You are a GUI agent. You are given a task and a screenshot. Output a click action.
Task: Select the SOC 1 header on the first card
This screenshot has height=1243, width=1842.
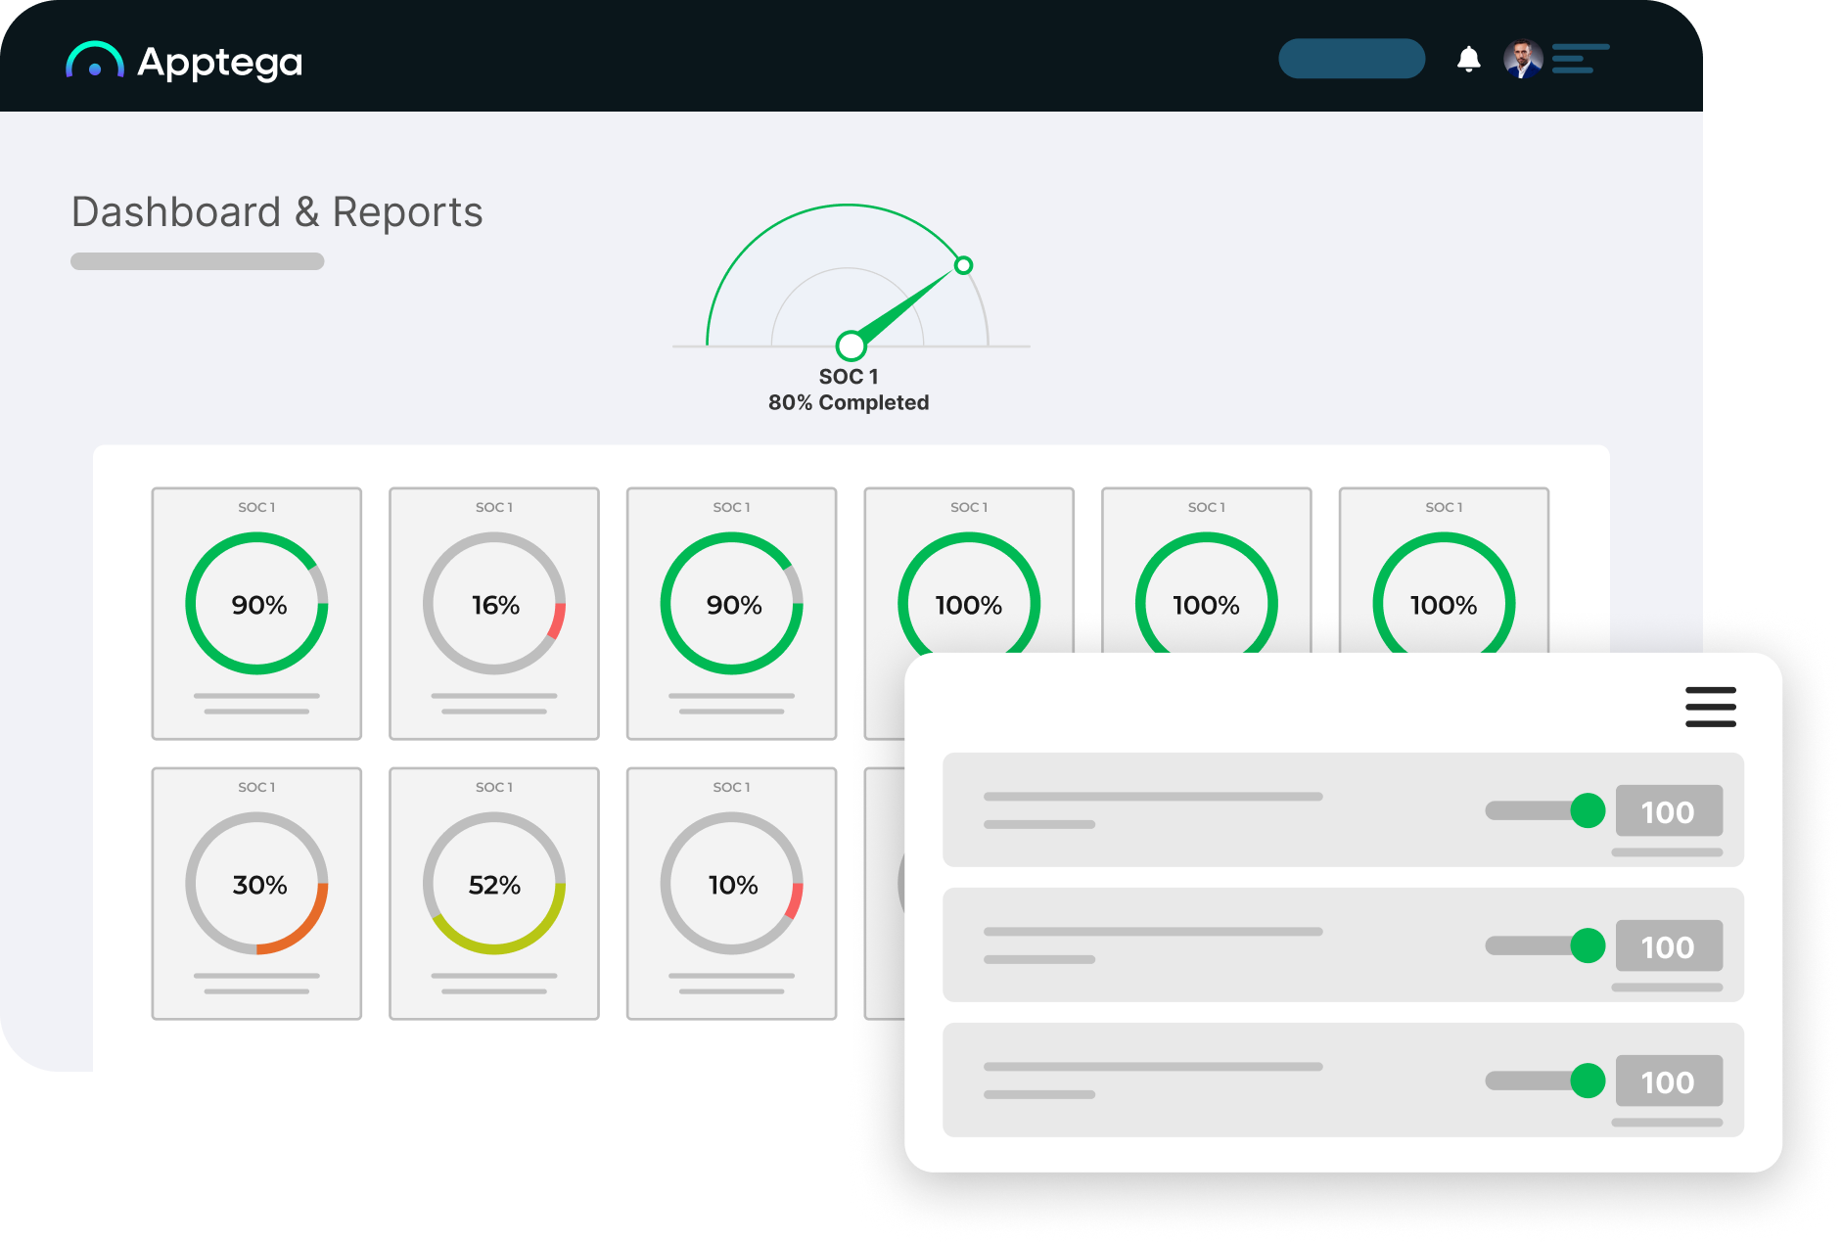coord(256,507)
